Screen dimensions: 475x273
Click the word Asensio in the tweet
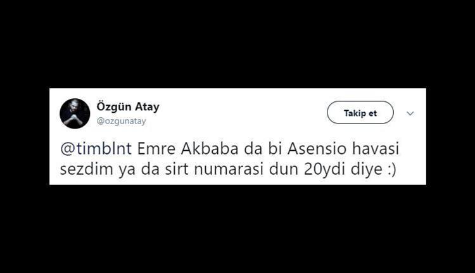(317, 149)
